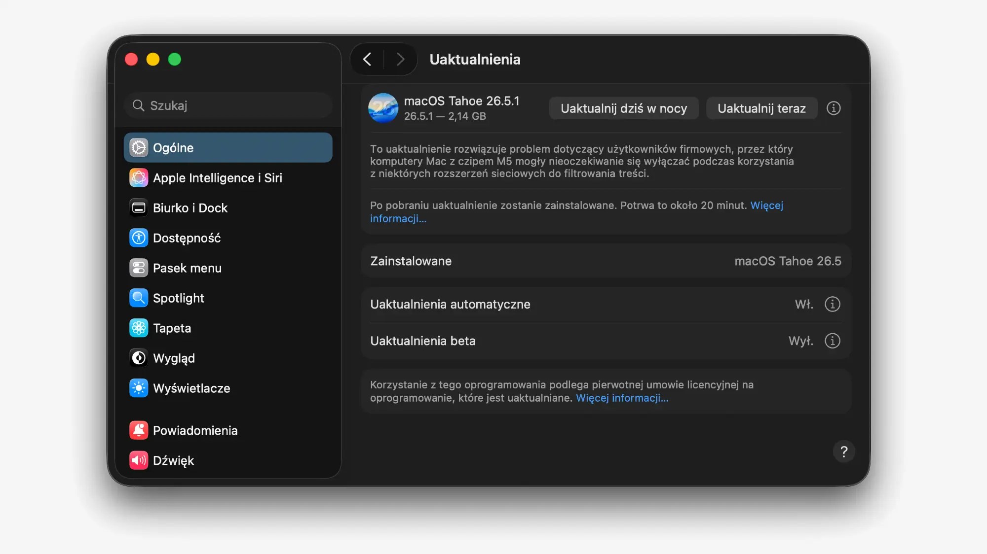Open Pasek menu settings
This screenshot has height=554, width=987.
(x=228, y=268)
